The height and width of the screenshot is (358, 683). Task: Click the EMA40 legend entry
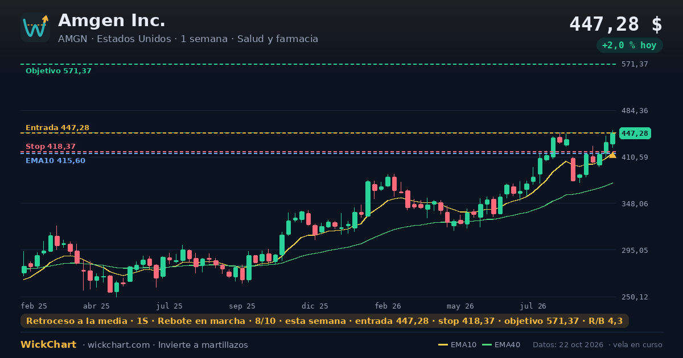point(501,345)
